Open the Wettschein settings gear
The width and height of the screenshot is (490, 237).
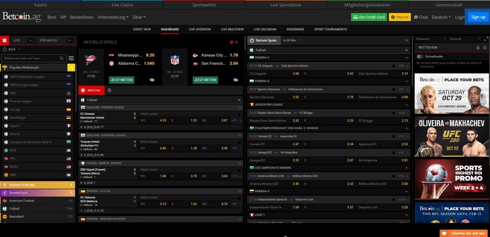[485, 48]
